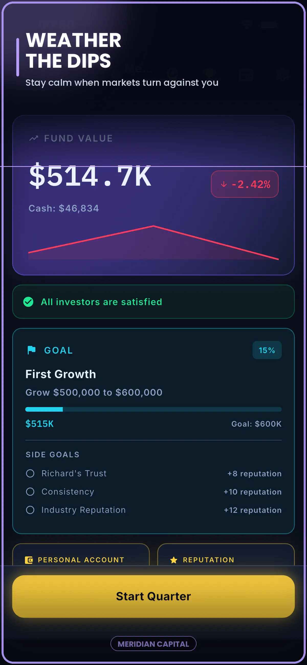Click the Personal Account wallet icon
This screenshot has height=665, width=307.
tap(29, 560)
